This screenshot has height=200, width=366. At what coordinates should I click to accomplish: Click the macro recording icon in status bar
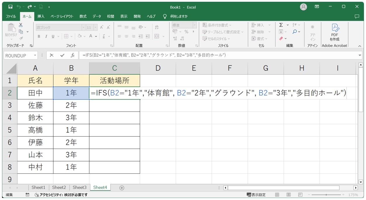(x=27, y=195)
